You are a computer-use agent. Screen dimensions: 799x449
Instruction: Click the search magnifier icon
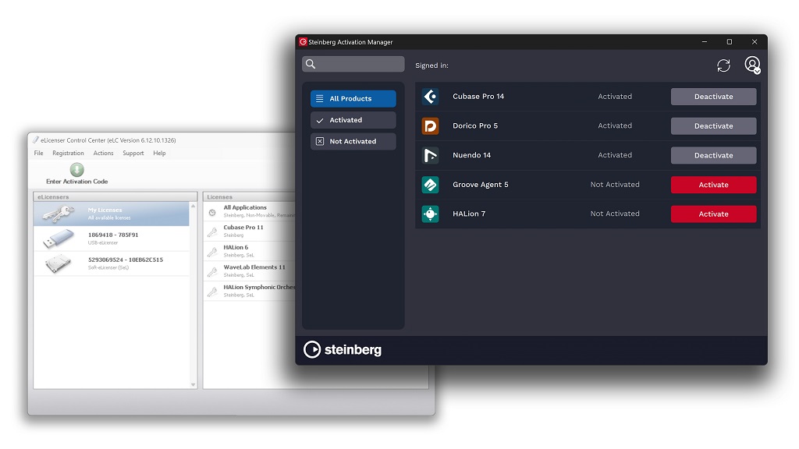(x=311, y=64)
